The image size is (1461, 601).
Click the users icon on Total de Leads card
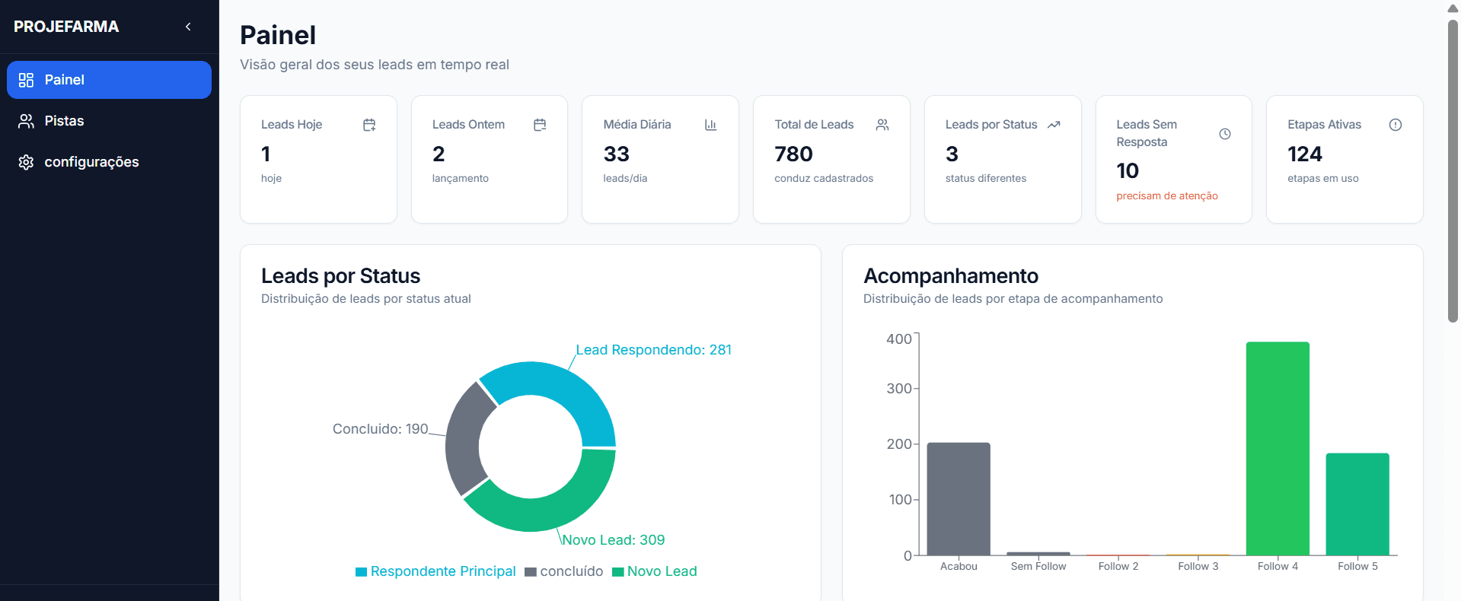[x=882, y=125]
